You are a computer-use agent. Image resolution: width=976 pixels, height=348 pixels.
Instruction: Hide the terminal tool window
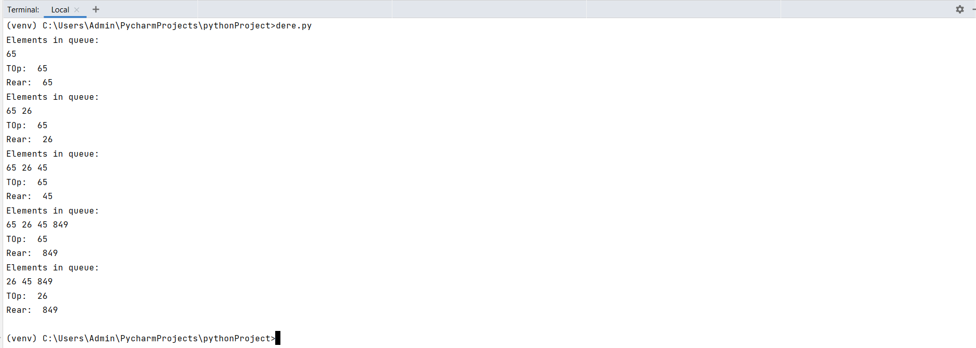pos(973,9)
